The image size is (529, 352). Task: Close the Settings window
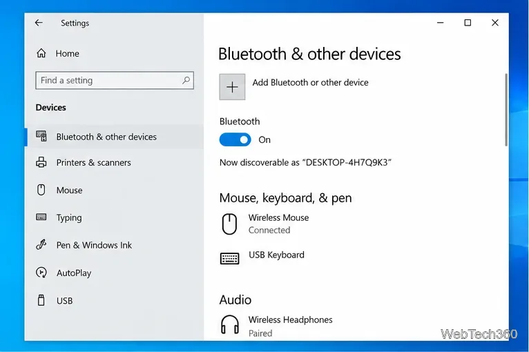pos(495,23)
